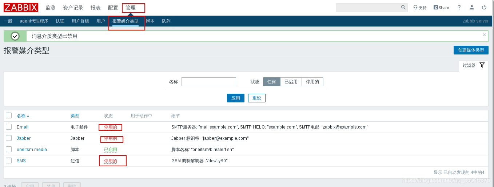Viewport: 494px width, 187px height.
Task: Go to the 用户群组 submenu
Action: coord(80,21)
